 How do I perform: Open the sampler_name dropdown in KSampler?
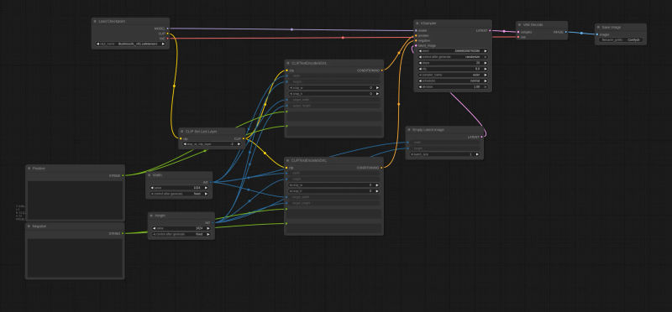click(x=452, y=75)
